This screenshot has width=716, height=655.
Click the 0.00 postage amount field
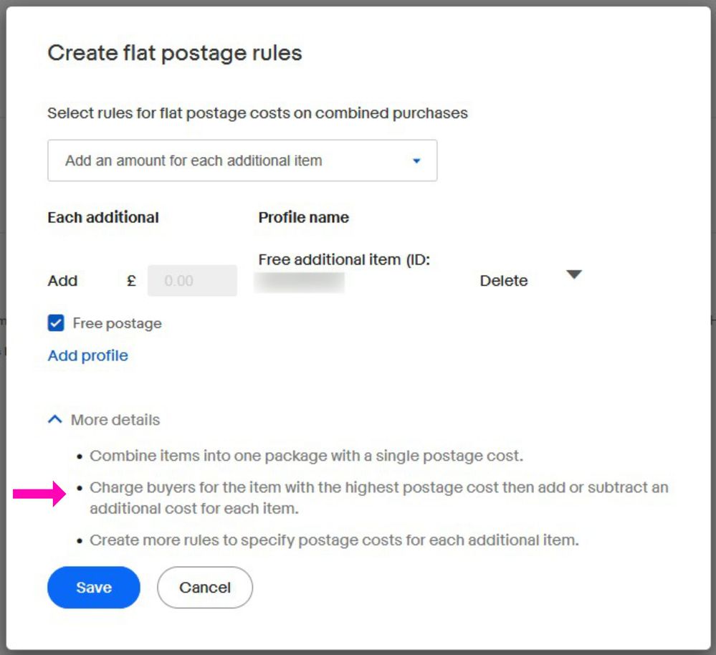pyautogui.click(x=192, y=281)
